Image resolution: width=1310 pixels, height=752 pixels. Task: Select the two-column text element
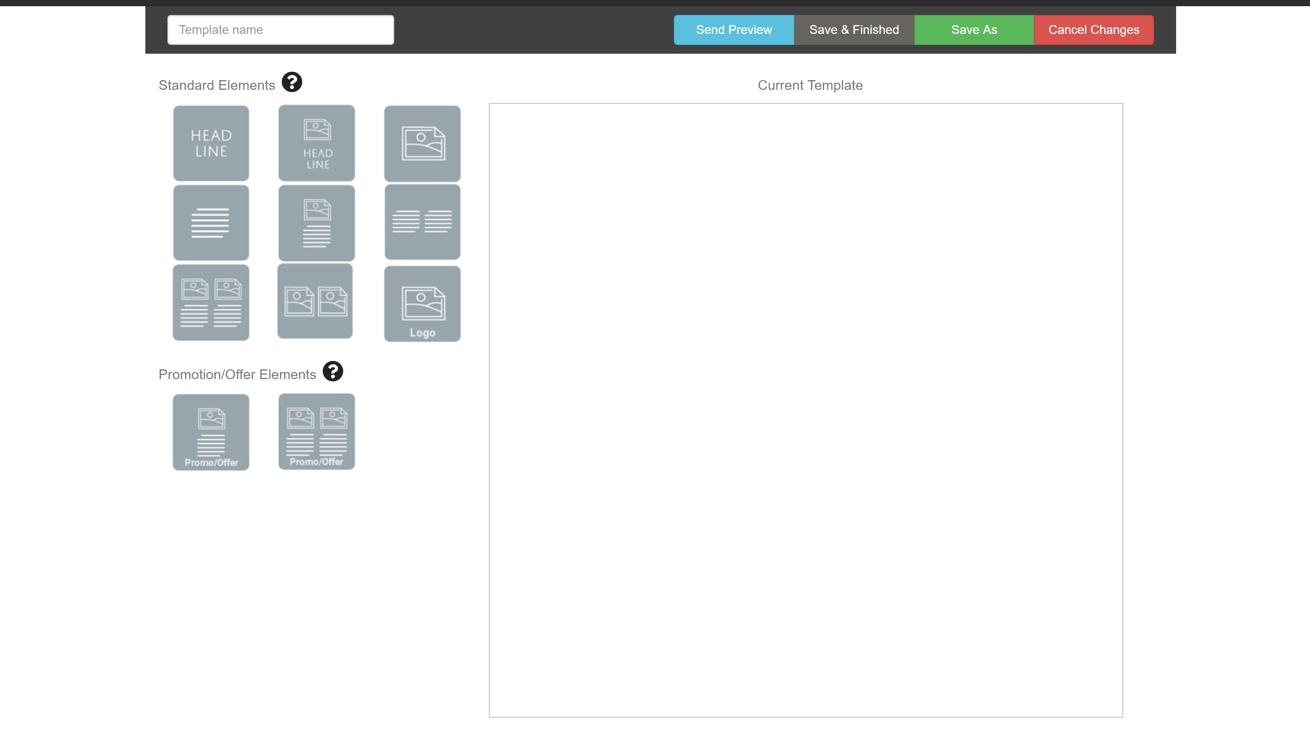(422, 221)
